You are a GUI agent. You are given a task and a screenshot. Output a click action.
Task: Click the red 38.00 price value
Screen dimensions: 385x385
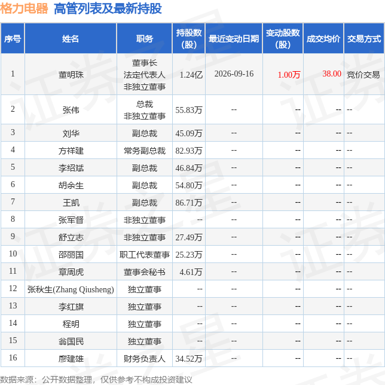[332, 74]
